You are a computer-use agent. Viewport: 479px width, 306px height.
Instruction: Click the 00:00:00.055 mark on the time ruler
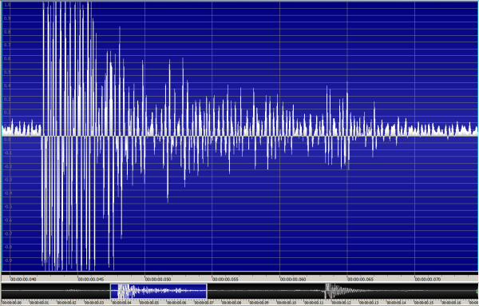tap(225, 279)
